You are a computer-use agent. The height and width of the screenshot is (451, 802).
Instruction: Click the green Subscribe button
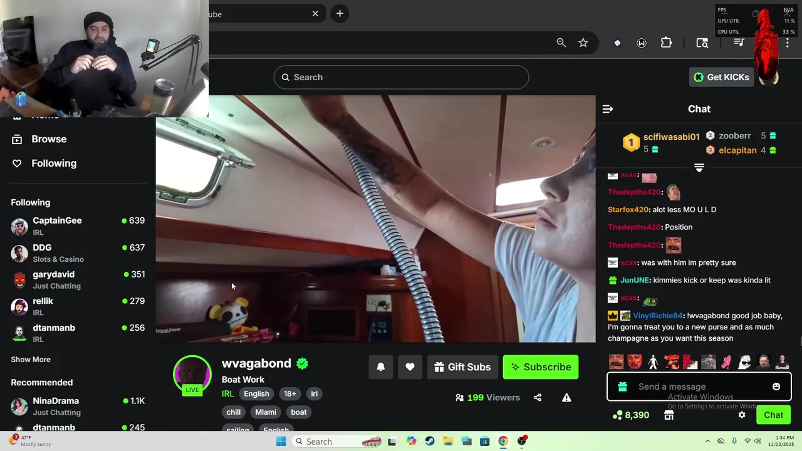tap(541, 367)
